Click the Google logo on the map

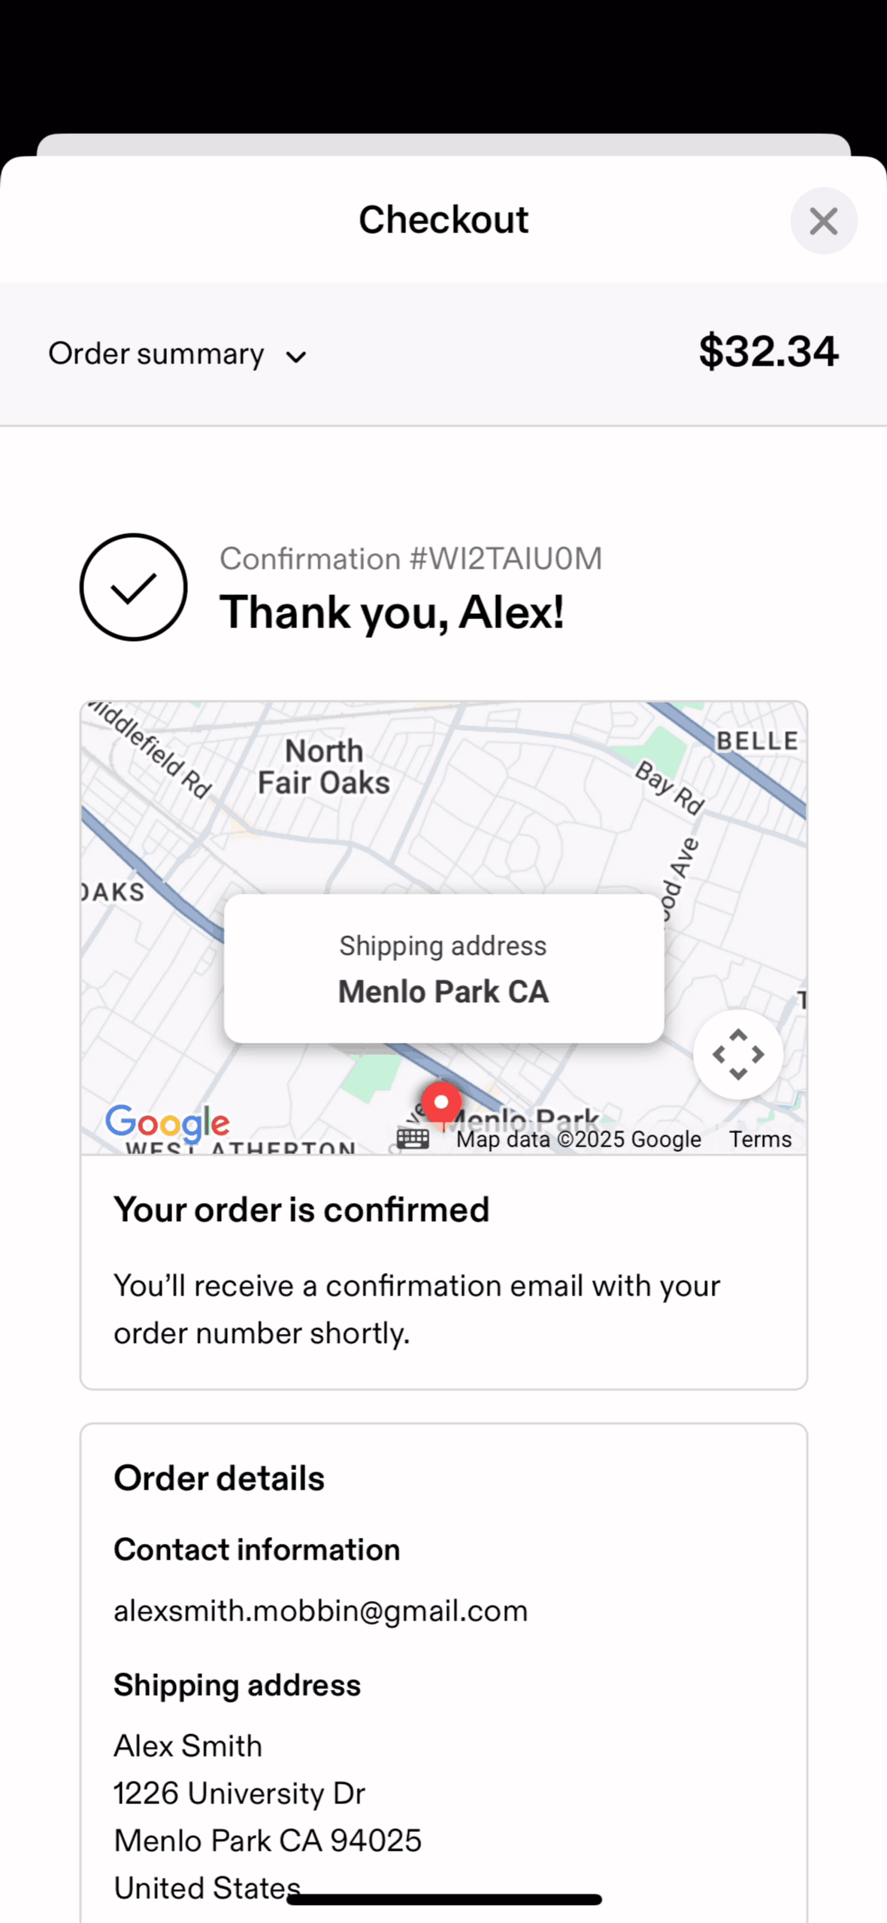point(168,1123)
